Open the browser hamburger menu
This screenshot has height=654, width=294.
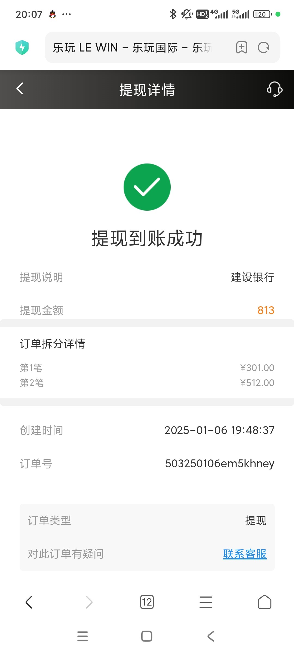coord(206,602)
